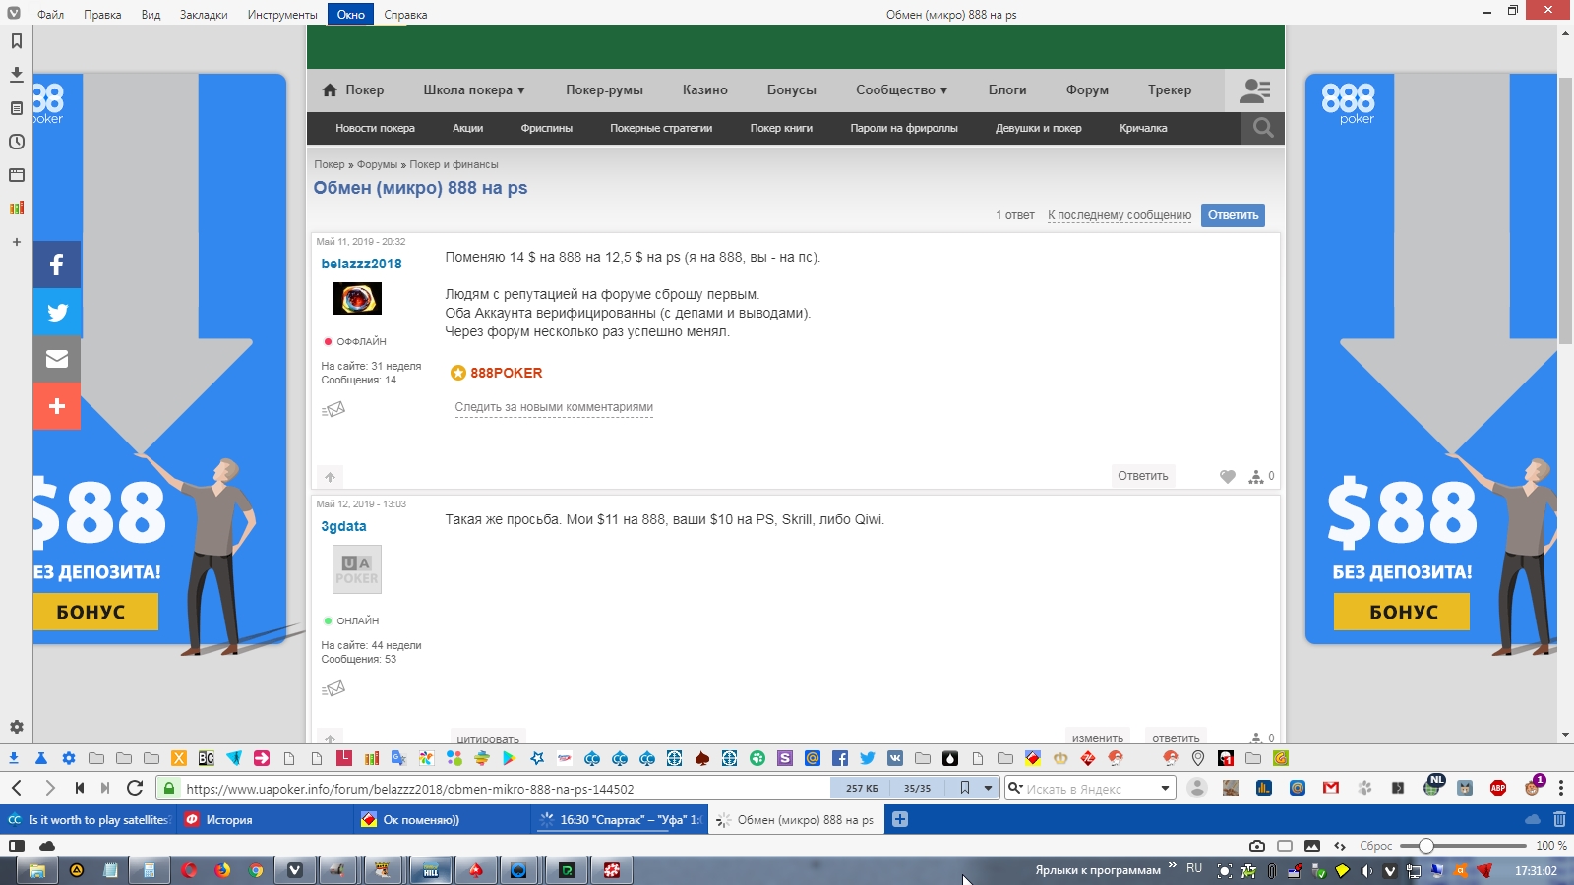Toggle sync cloud icon in status bar

[46, 846]
